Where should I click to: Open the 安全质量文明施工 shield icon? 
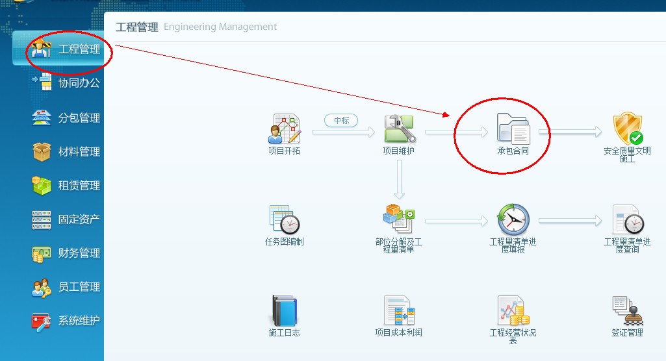coord(627,129)
